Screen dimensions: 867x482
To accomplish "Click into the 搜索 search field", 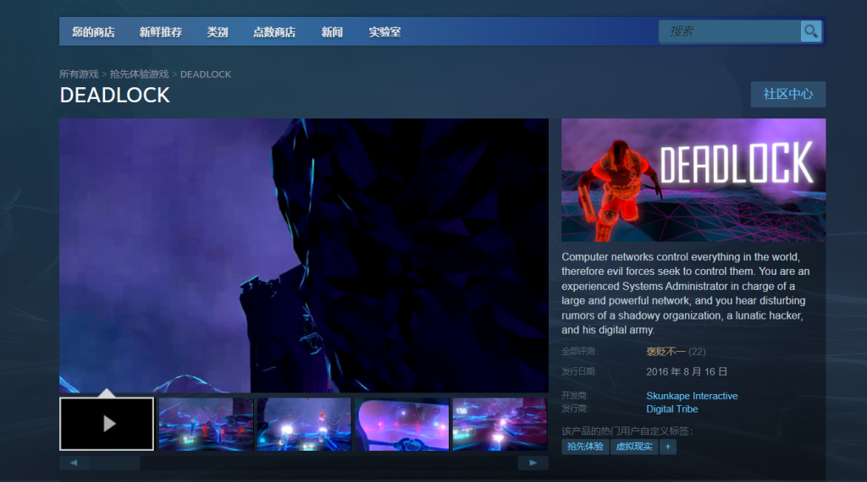I will click(730, 31).
